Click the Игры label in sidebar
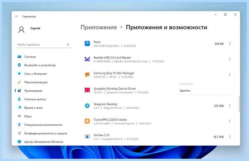 pyautogui.click(x=28, y=116)
